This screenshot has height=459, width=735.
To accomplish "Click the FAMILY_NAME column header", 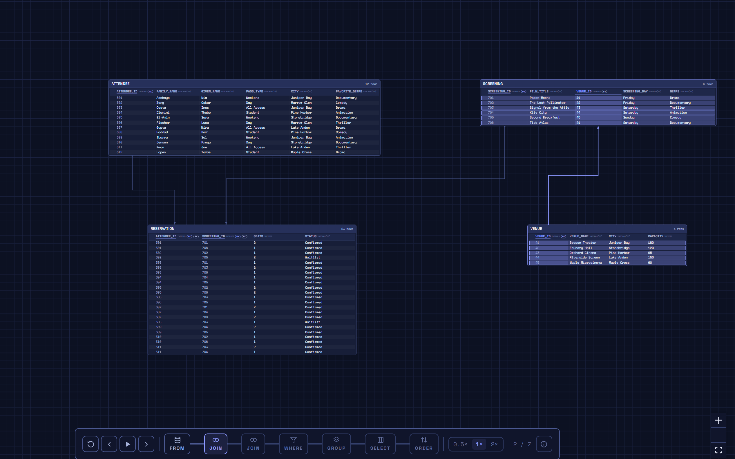I will tap(166, 91).
